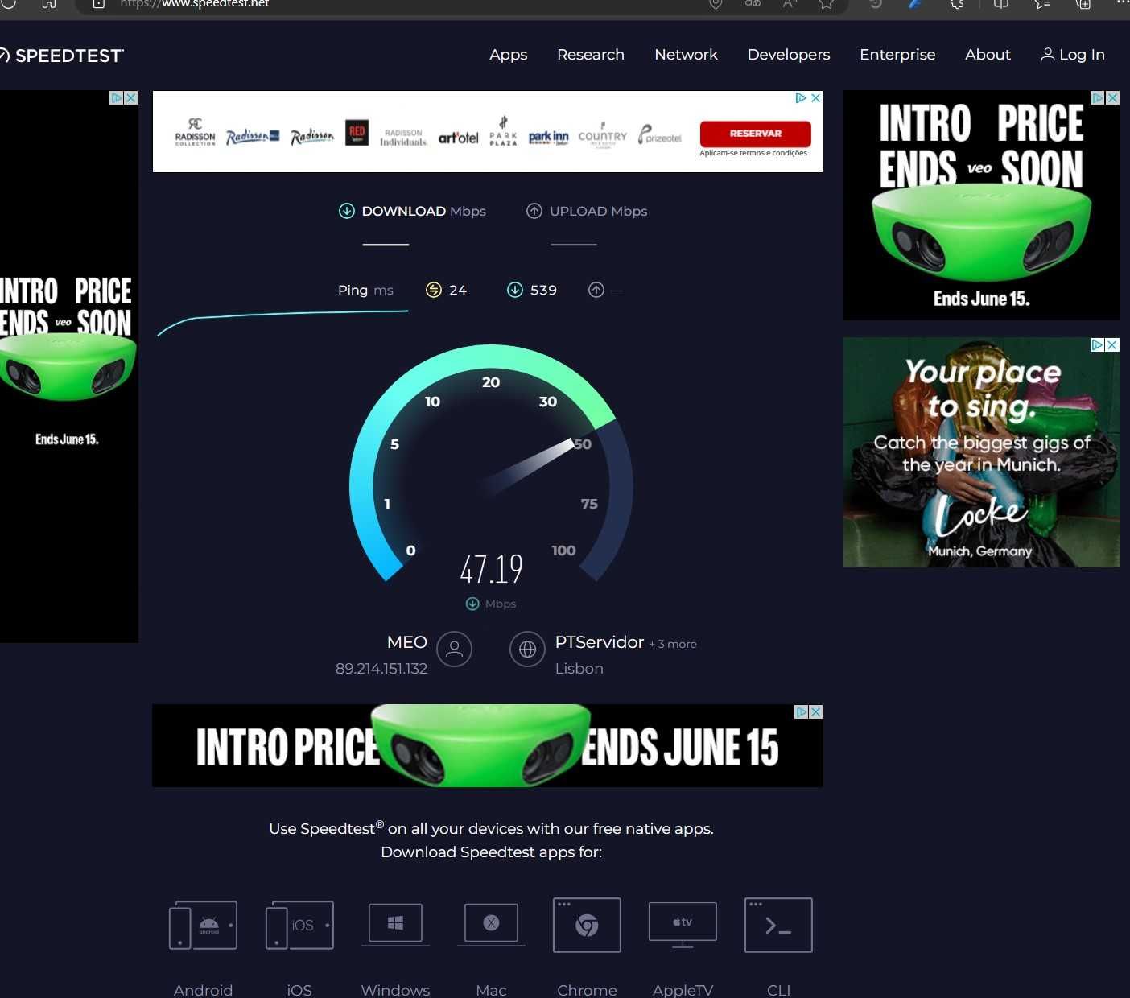1130x998 pixels.
Task: Click the red RESERVAR button in ad
Action: [756, 134]
